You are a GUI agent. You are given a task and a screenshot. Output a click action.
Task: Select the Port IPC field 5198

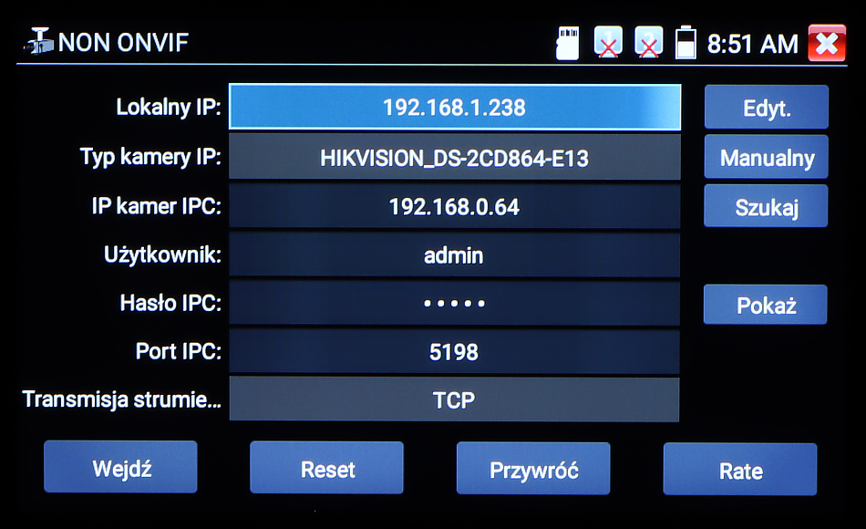pyautogui.click(x=454, y=352)
